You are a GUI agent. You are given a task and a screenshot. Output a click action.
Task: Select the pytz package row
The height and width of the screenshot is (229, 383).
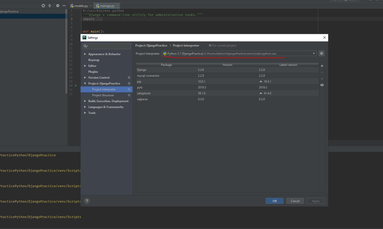(227, 88)
